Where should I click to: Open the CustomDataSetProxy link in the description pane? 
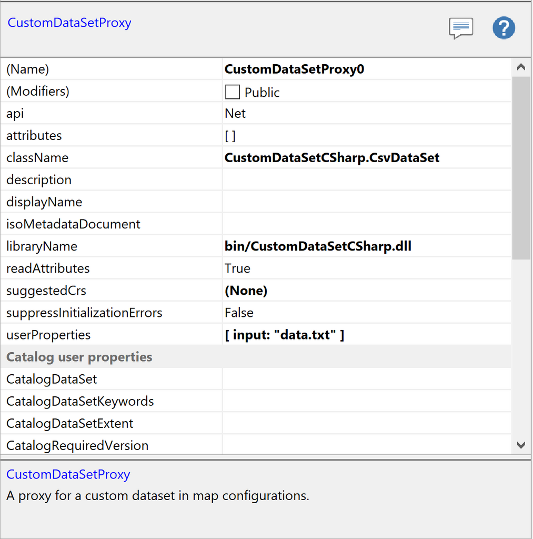[x=68, y=474]
